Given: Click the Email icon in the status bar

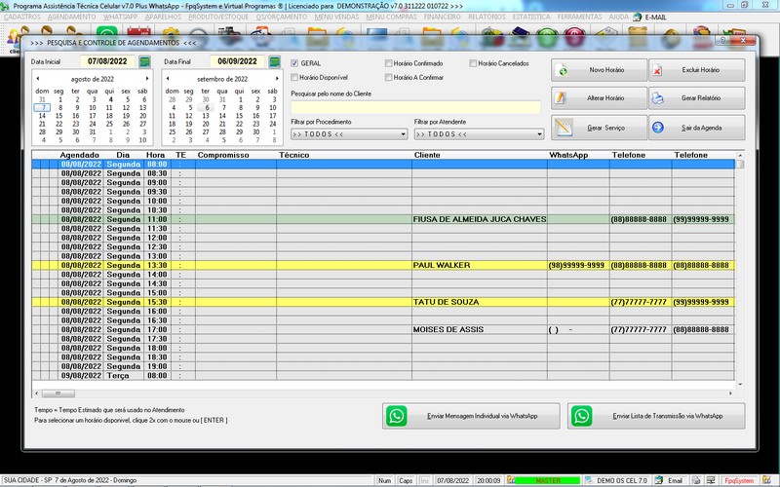Looking at the screenshot, I should [659, 480].
